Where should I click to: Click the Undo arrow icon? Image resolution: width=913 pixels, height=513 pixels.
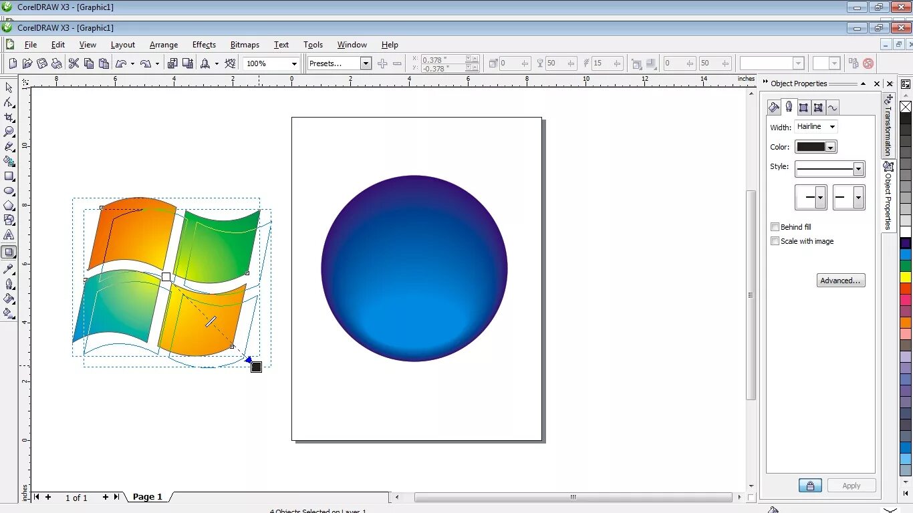pos(121,63)
